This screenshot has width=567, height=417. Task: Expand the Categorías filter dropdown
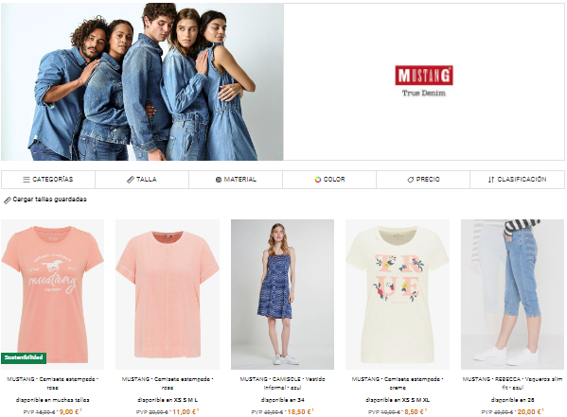click(48, 180)
